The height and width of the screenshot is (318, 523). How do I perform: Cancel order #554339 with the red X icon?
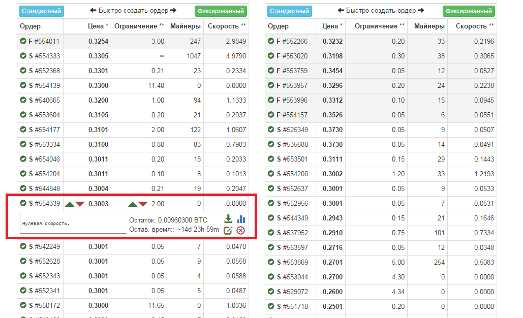point(241,231)
